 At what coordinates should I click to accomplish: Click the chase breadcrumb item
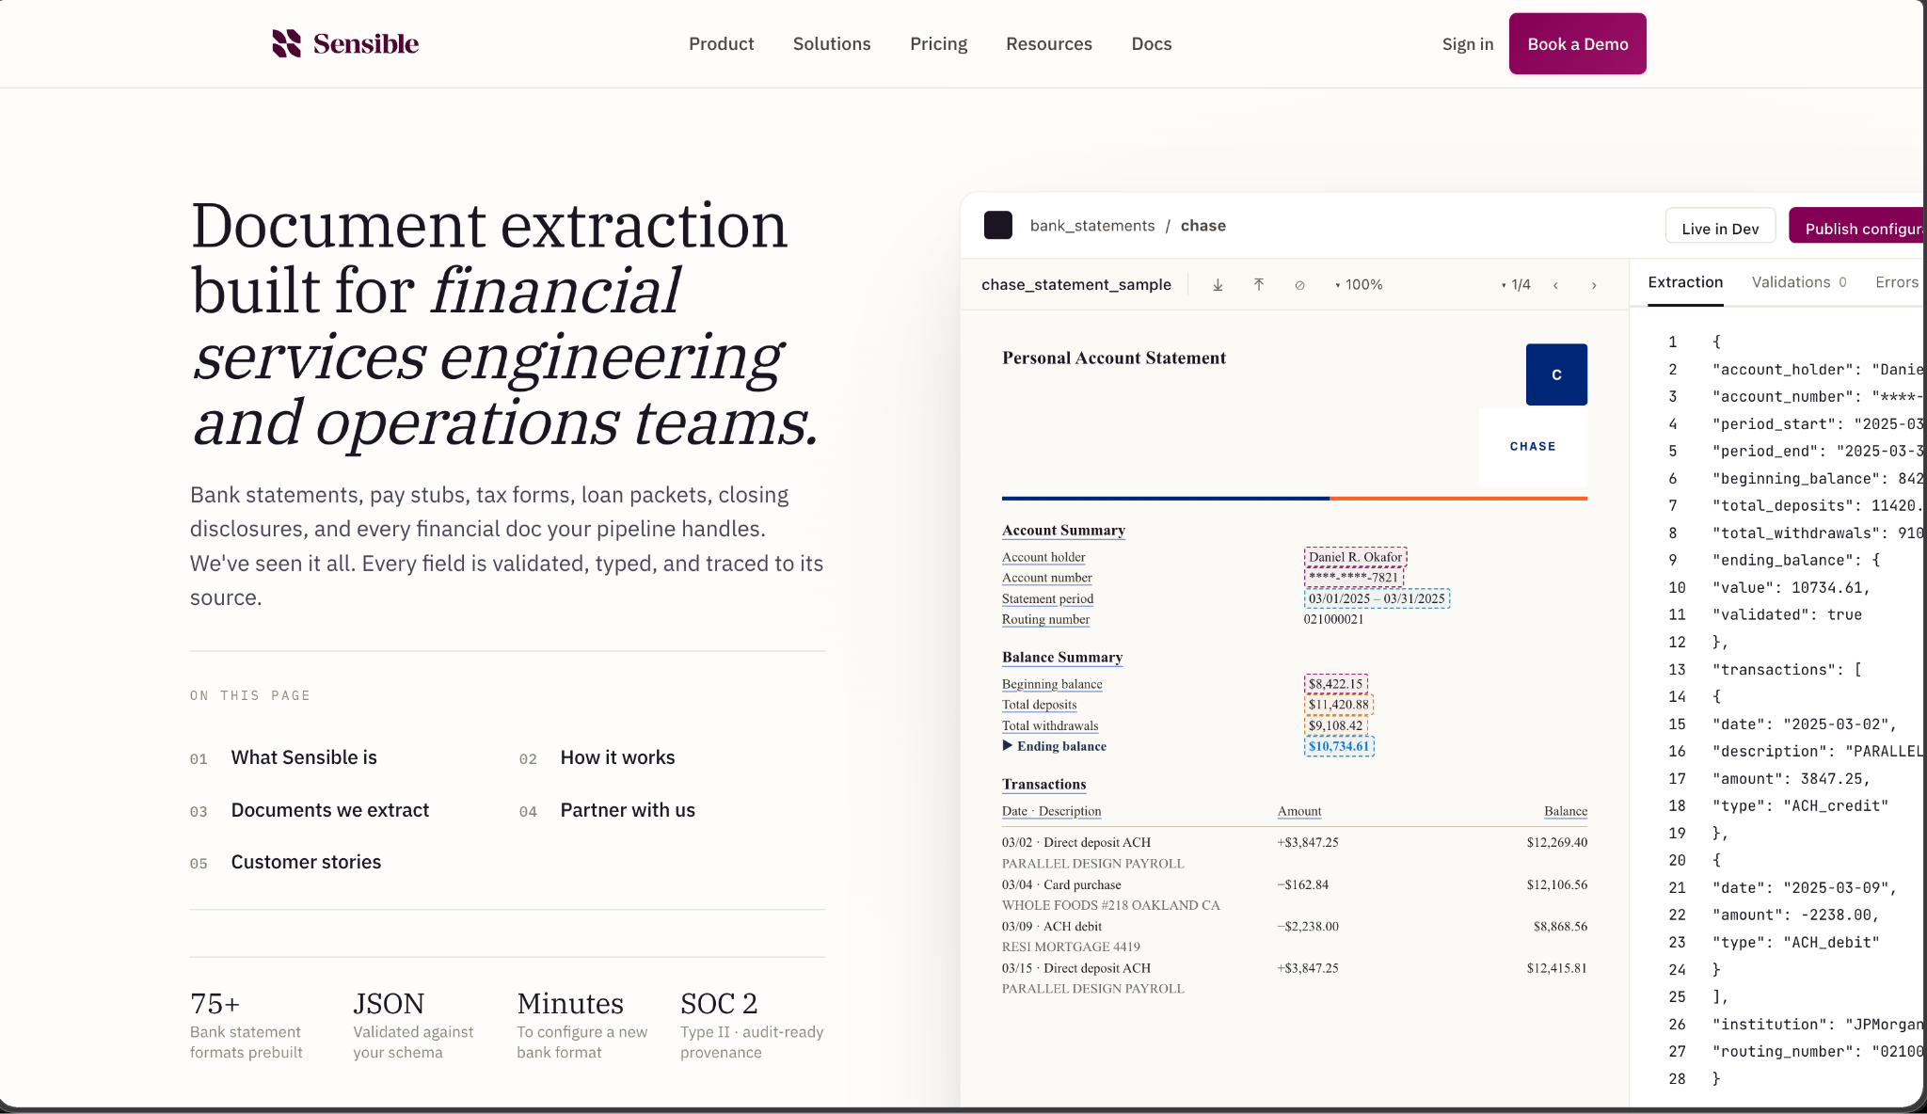(x=1203, y=226)
